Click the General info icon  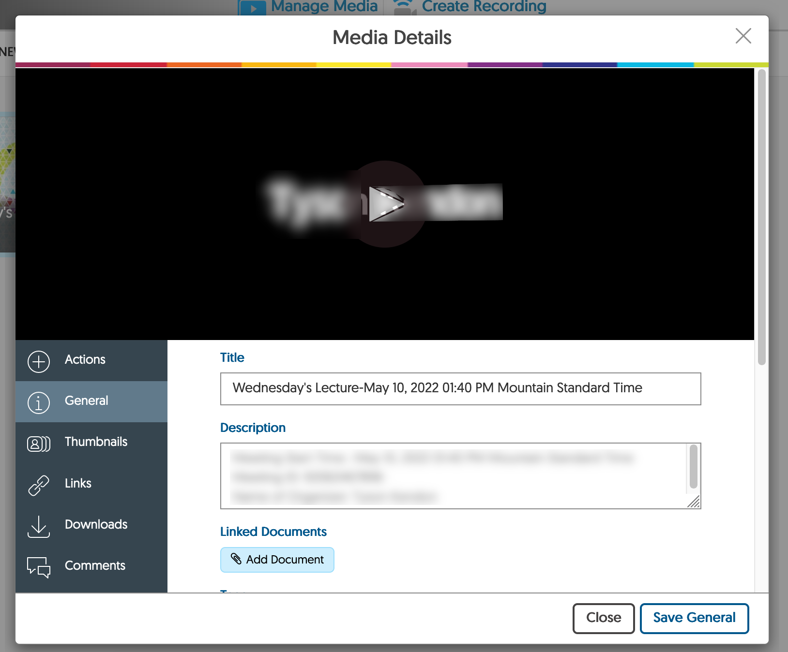pyautogui.click(x=39, y=402)
